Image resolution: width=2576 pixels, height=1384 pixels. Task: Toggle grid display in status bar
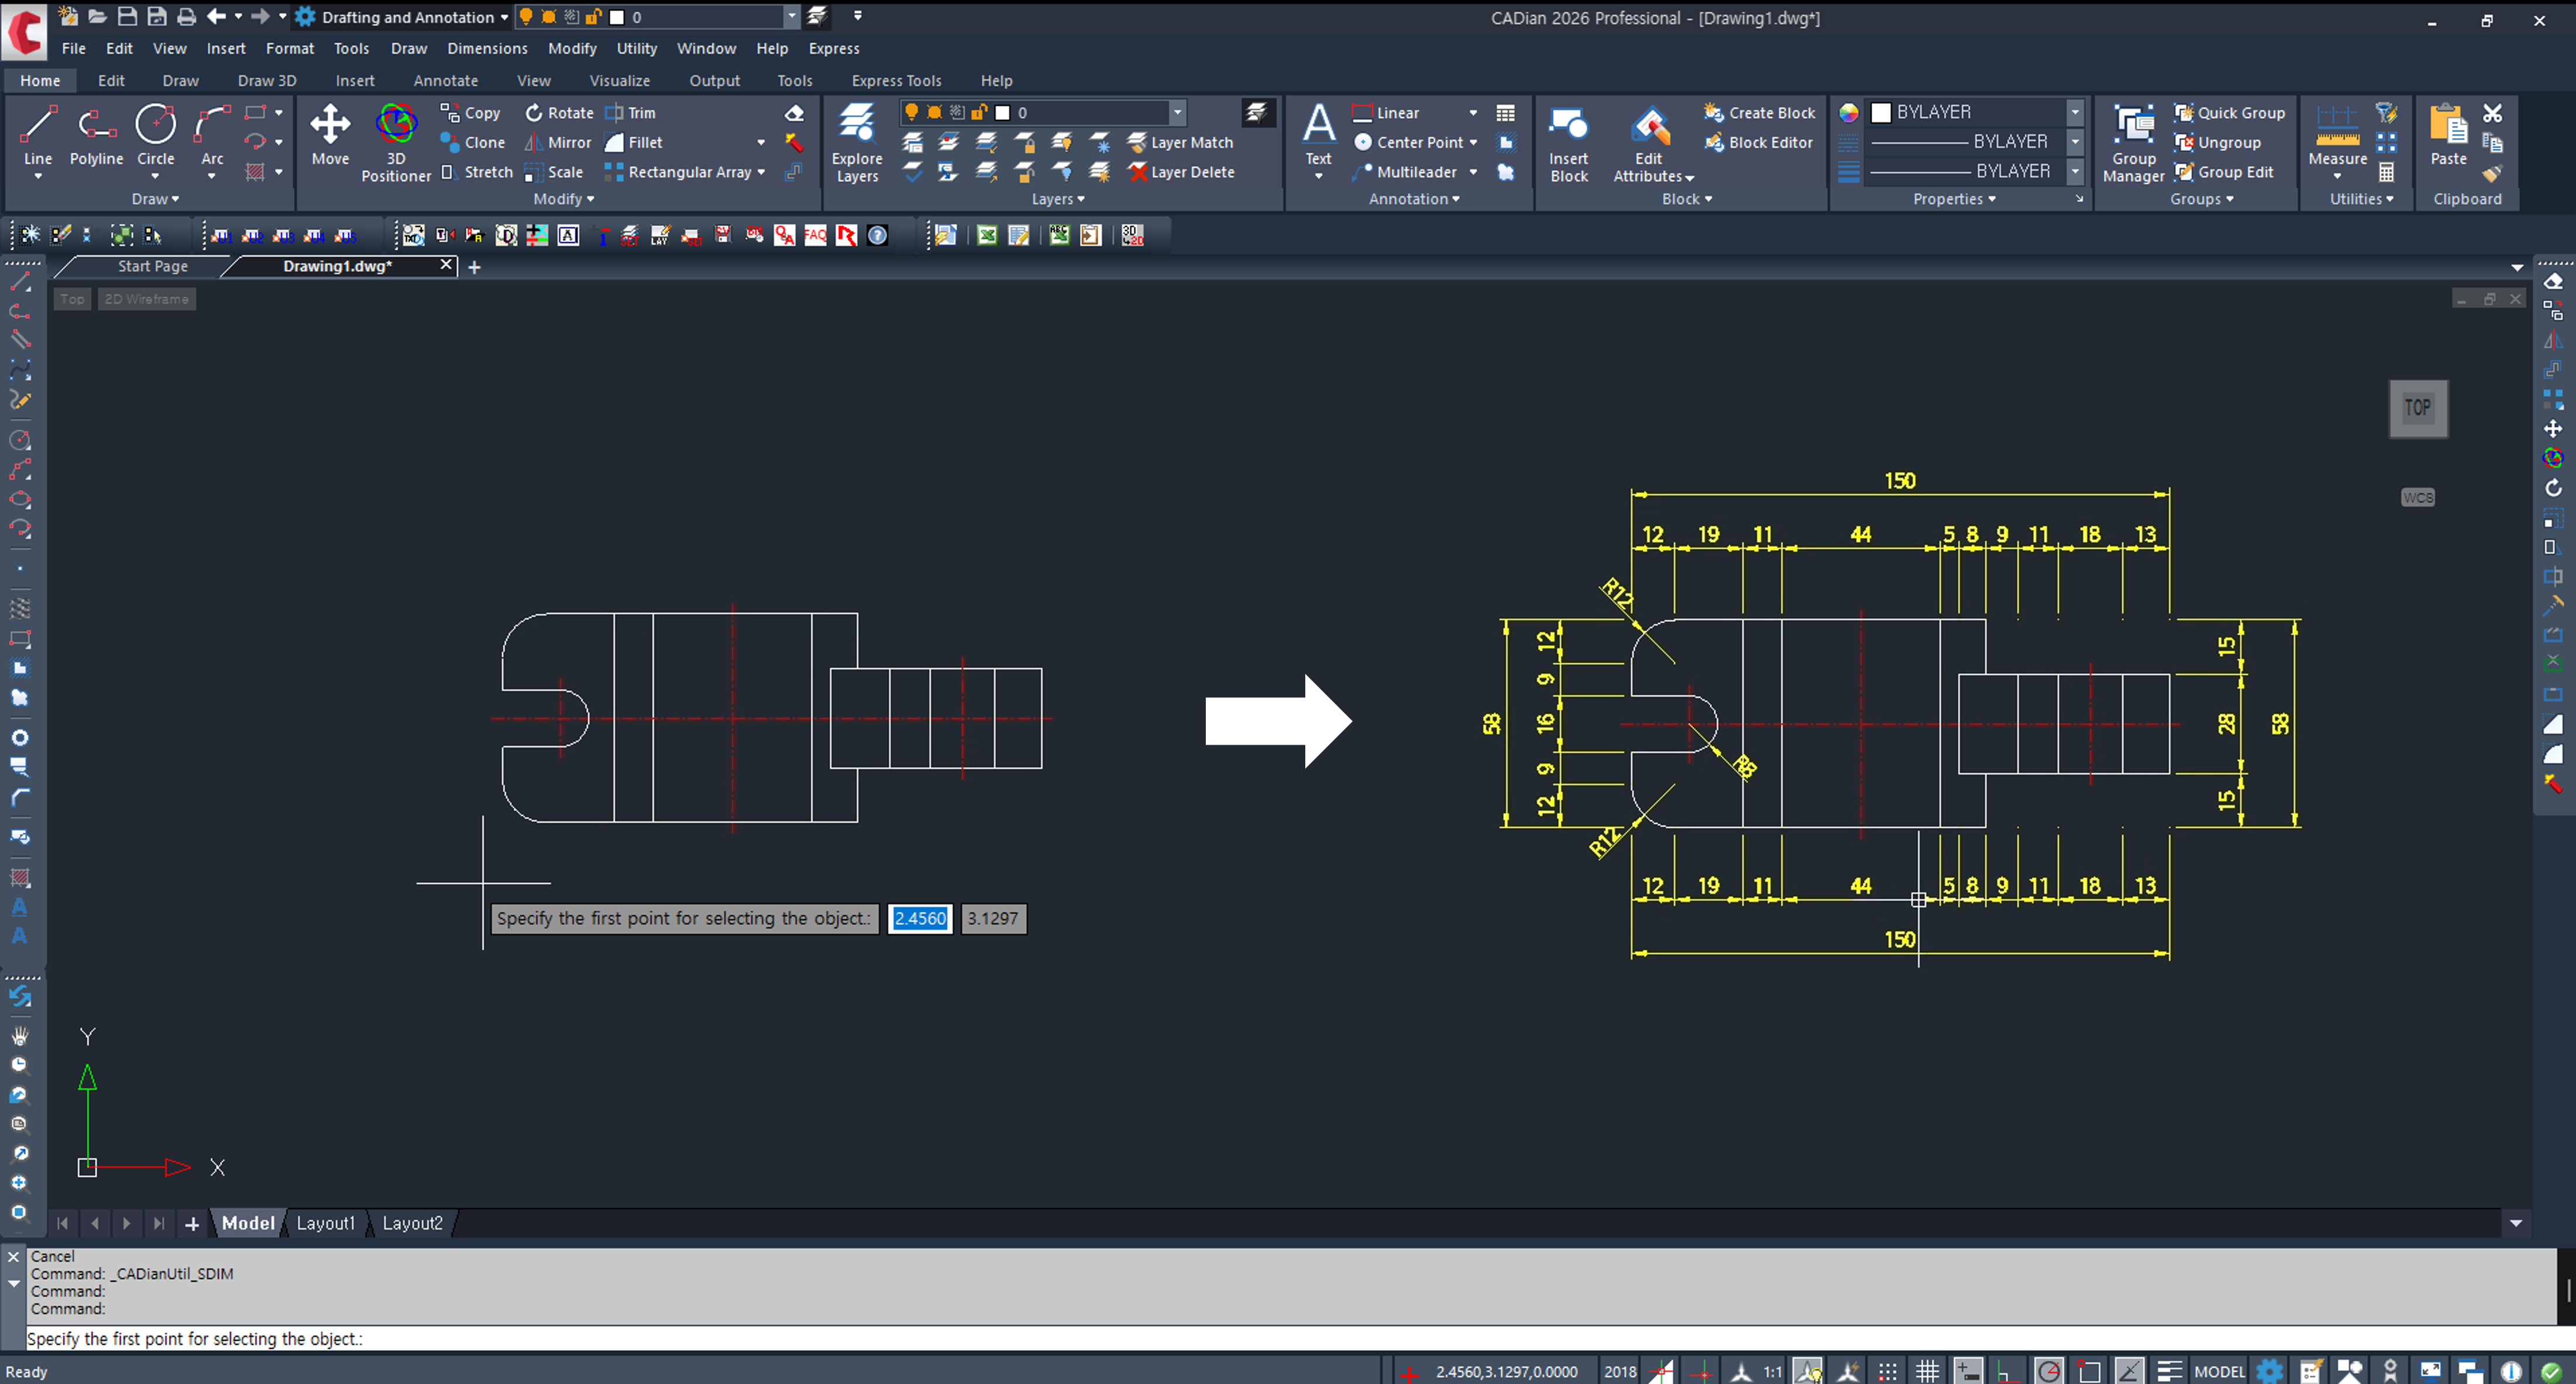tap(1927, 1371)
